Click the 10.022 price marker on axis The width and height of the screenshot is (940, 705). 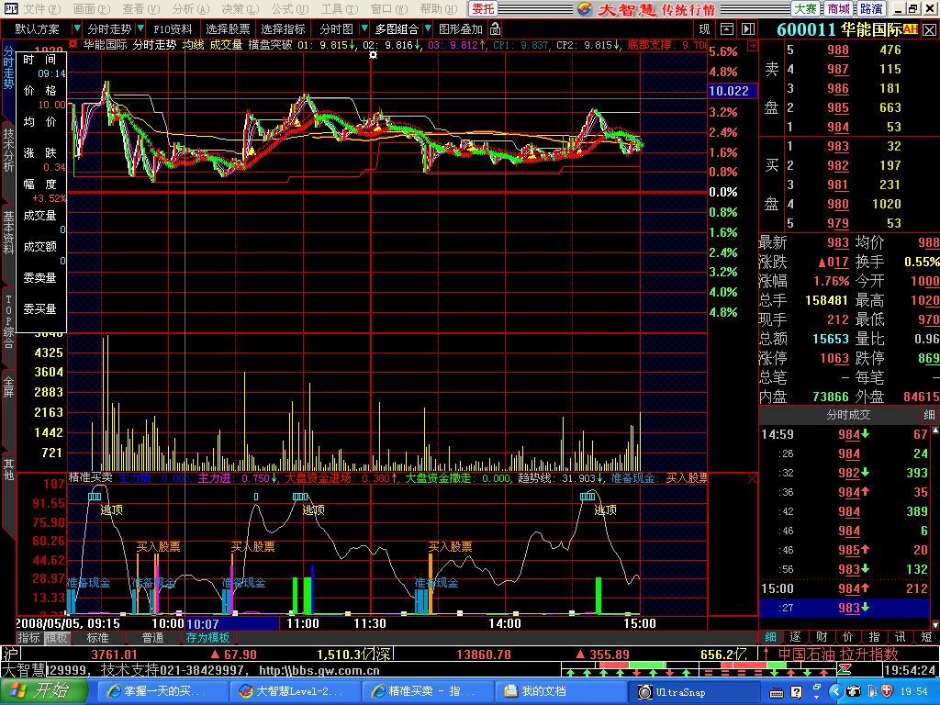[x=729, y=91]
